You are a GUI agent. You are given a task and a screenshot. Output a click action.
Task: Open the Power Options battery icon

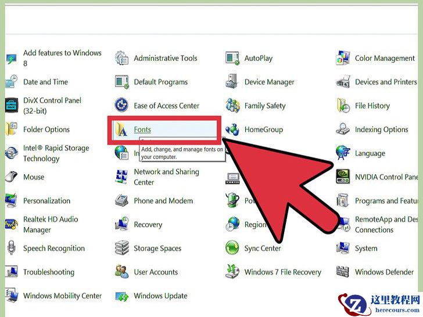tap(232, 200)
